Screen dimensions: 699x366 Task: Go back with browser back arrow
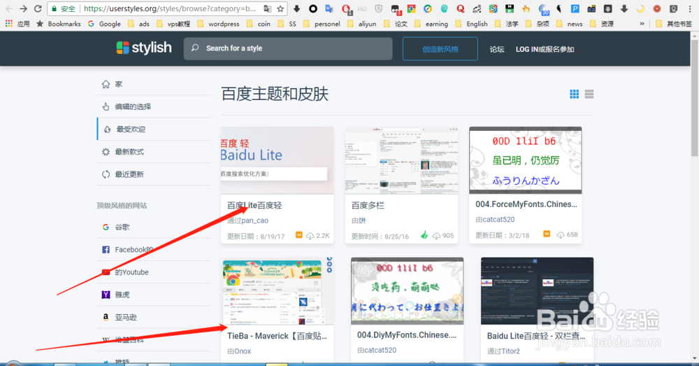click(x=9, y=8)
